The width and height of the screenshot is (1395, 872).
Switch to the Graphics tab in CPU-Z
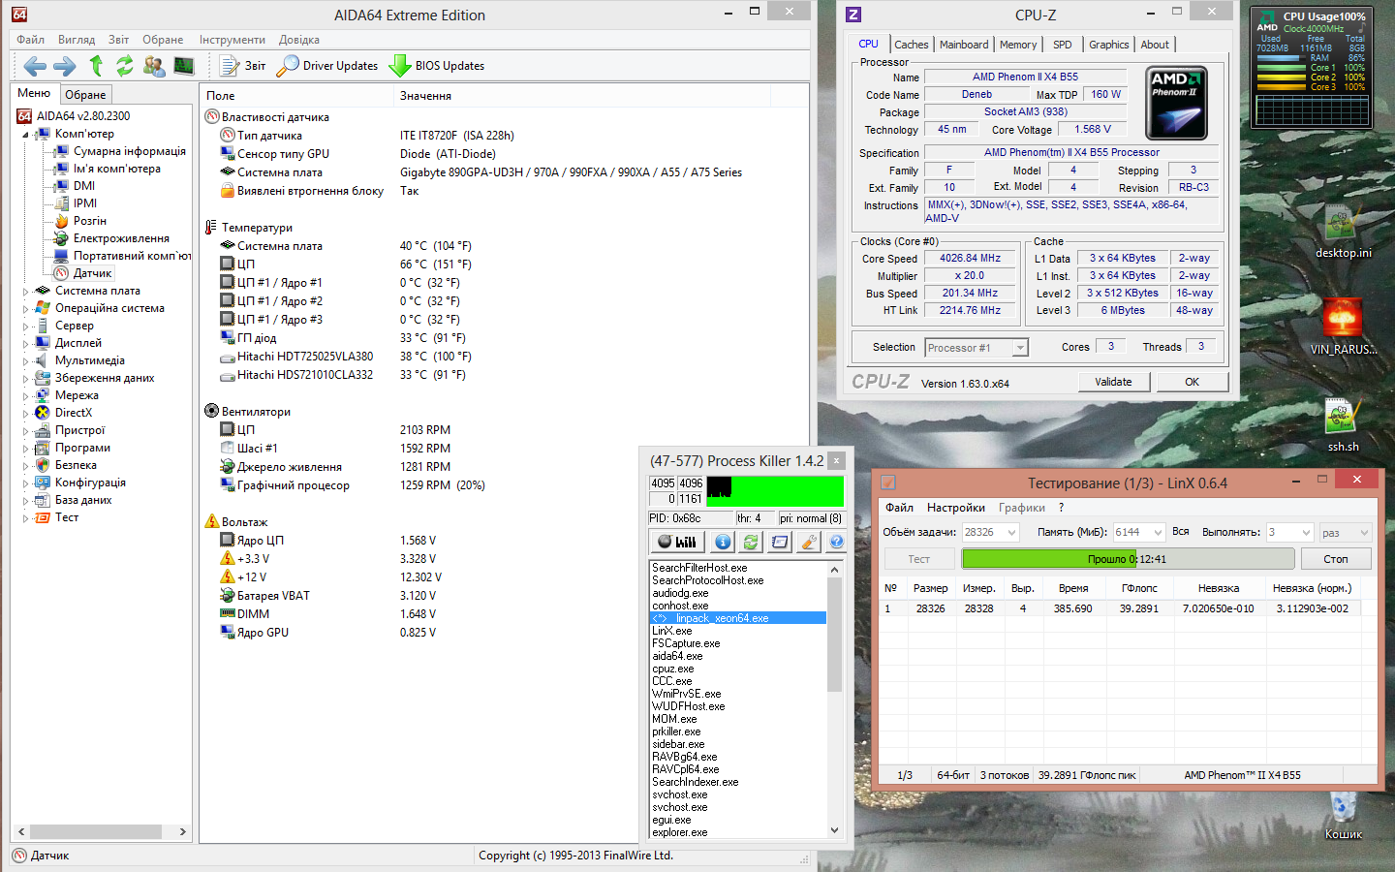click(1108, 45)
